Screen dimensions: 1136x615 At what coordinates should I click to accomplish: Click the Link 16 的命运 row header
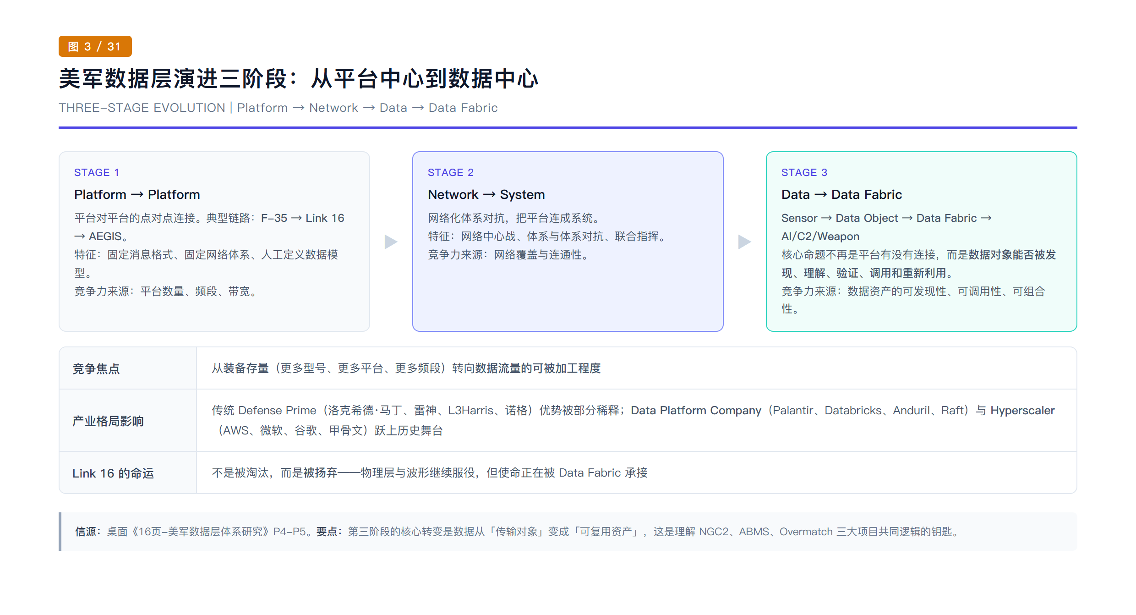coord(128,473)
